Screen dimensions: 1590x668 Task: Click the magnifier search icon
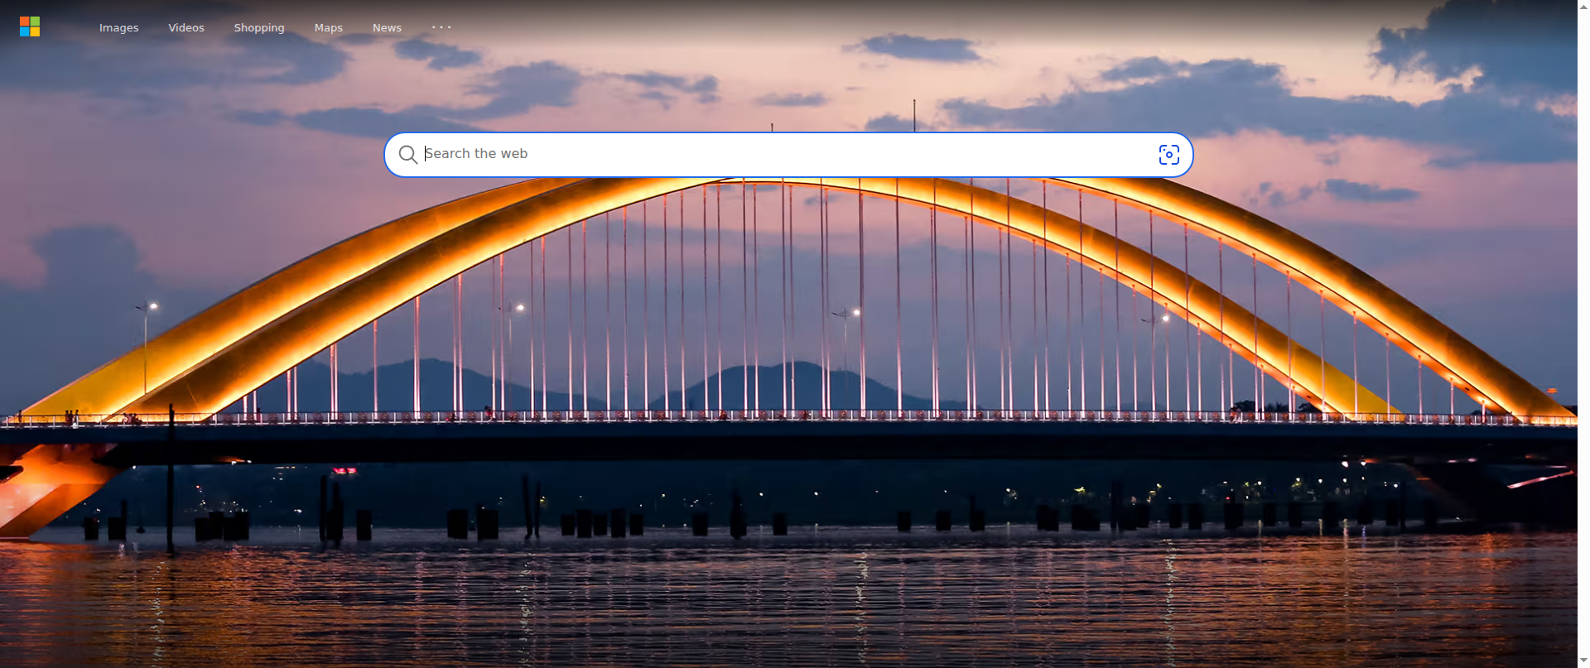pos(407,155)
